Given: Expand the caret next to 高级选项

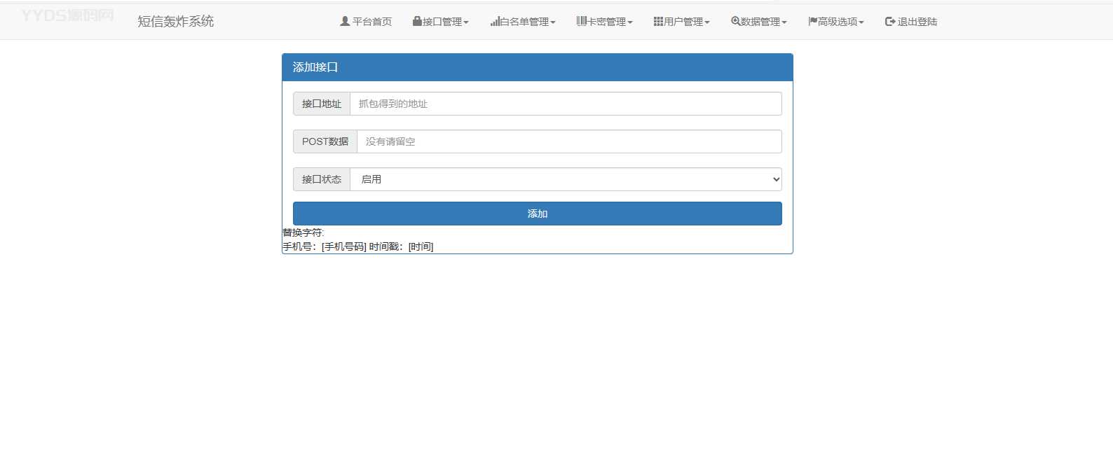Looking at the screenshot, I should [x=861, y=22].
